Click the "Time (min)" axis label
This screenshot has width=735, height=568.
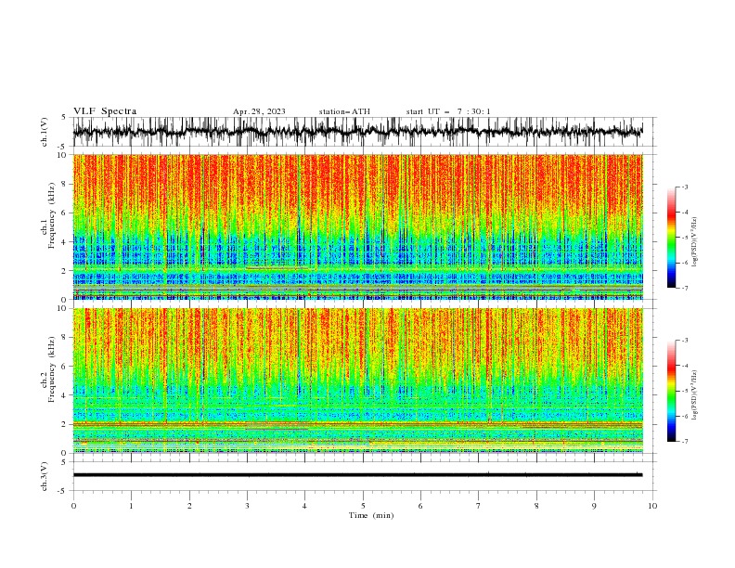click(x=371, y=515)
